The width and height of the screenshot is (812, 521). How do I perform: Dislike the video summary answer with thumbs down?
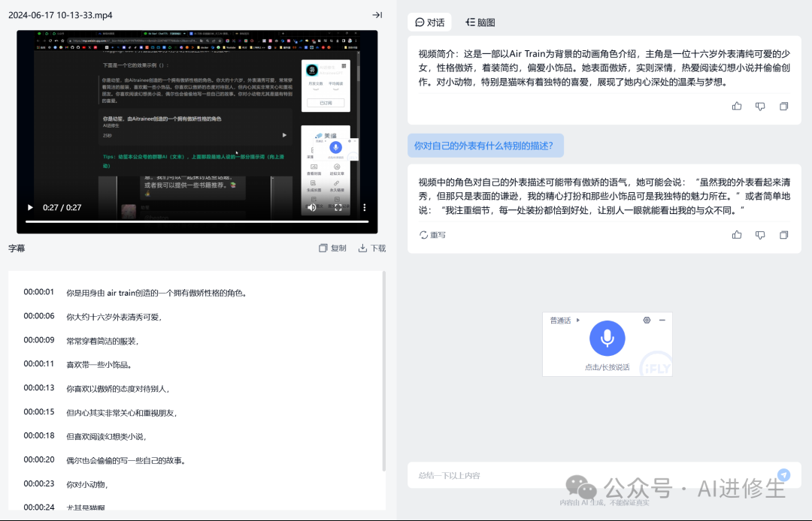(760, 107)
